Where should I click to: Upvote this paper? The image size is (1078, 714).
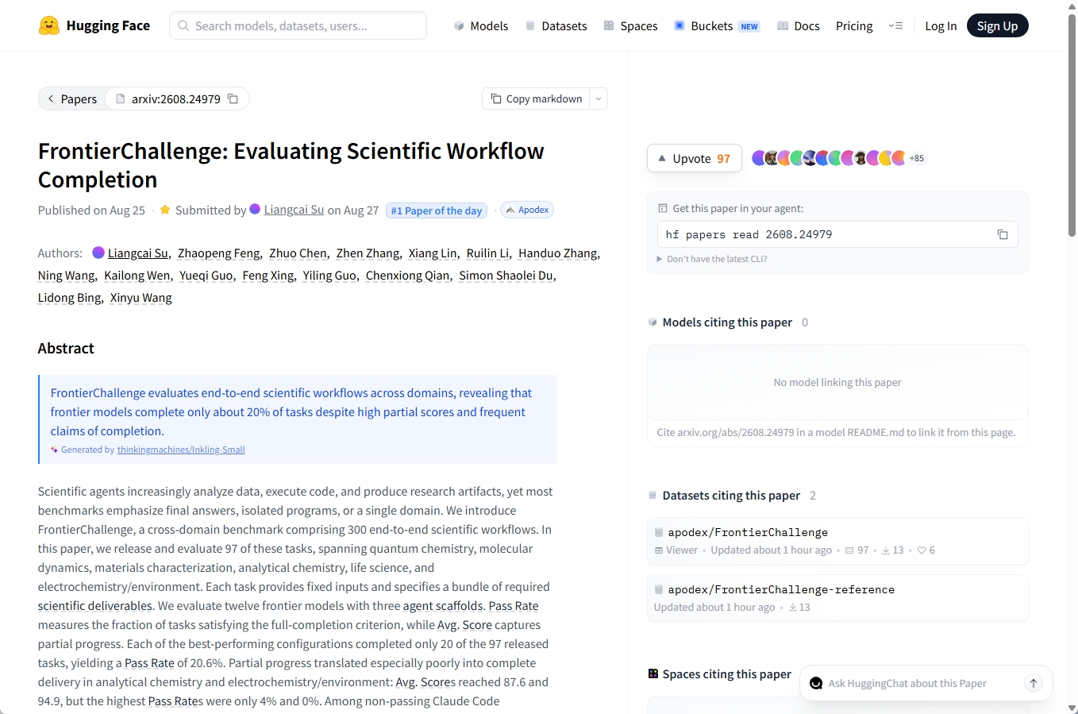695,158
